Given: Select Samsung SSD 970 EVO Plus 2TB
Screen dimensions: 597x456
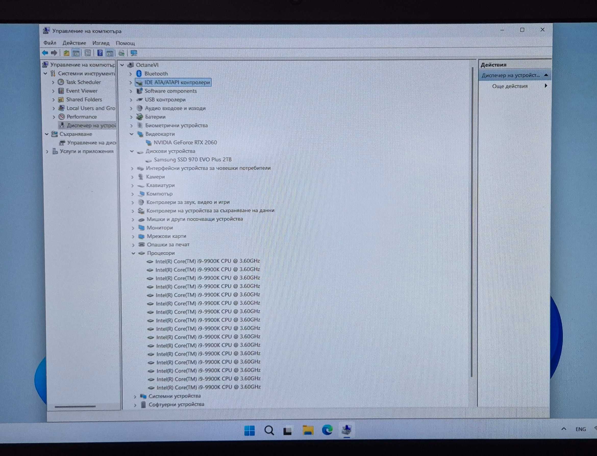Looking at the screenshot, I should point(193,159).
